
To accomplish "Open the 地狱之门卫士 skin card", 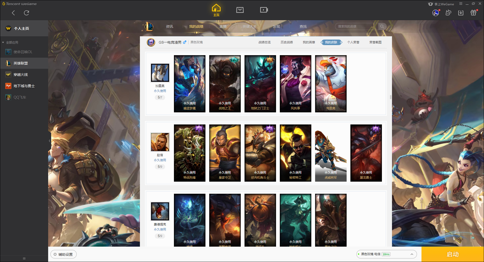I will click(x=260, y=84).
